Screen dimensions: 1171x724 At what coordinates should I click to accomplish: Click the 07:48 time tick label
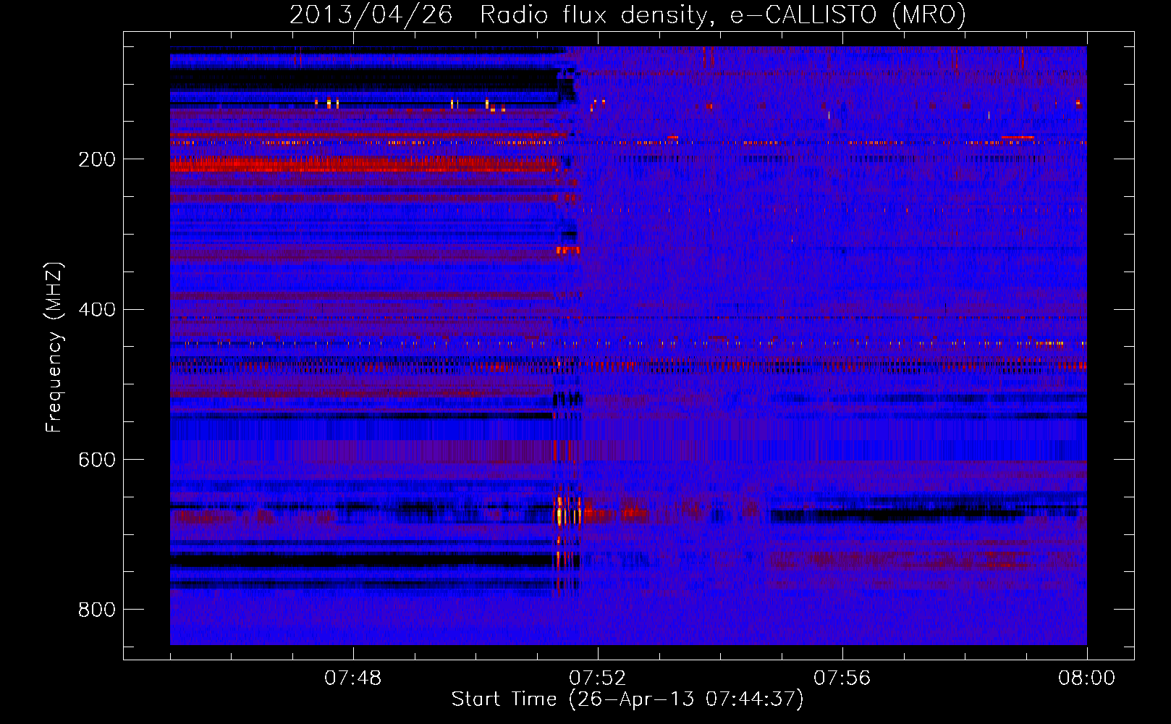pyautogui.click(x=352, y=678)
